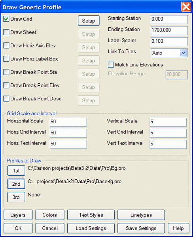Focus the Horizontal Scale input field
Image resolution: width=193 pixels, height=237 pixels.
pyautogui.click(x=68, y=122)
